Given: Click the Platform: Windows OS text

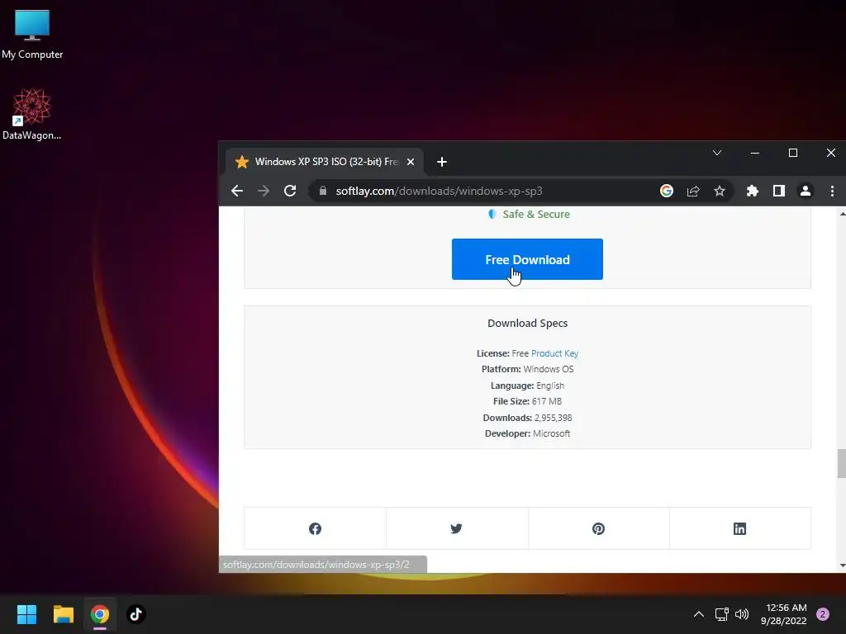Looking at the screenshot, I should [x=527, y=369].
